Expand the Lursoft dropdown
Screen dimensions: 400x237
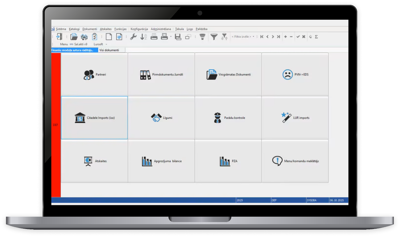click(106, 44)
